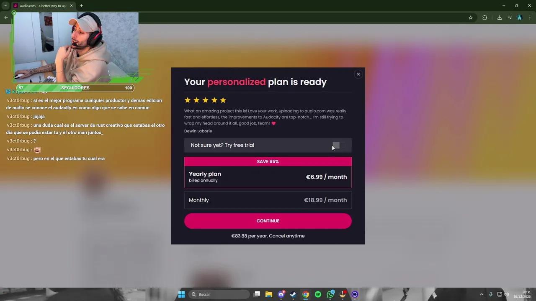Open WhatsApp from the taskbar
Viewport: 536px width, 301px height.
[330, 294]
